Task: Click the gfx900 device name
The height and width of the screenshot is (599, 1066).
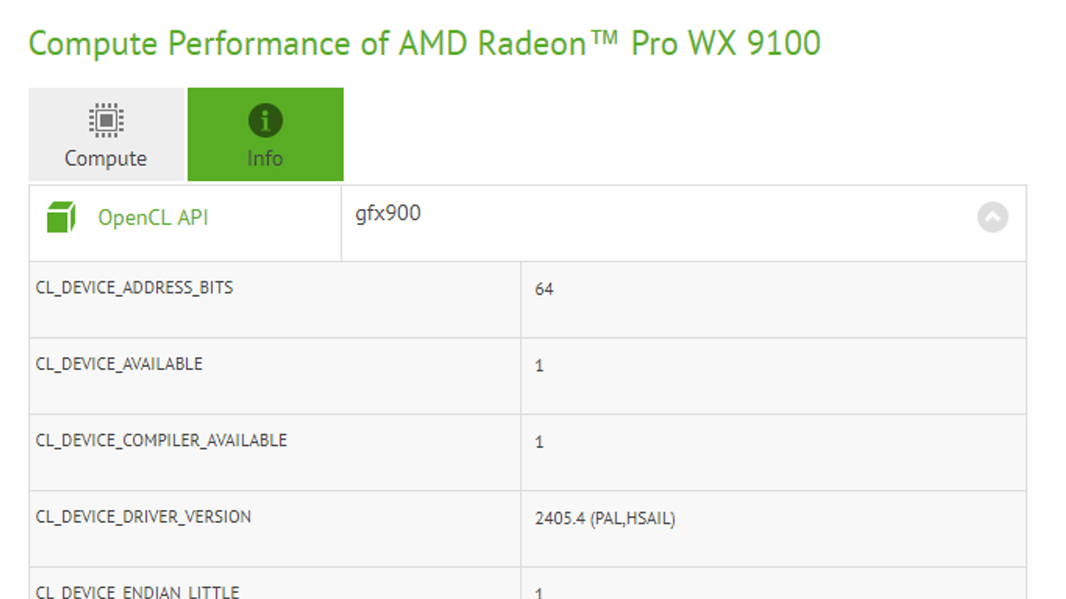Action: pyautogui.click(x=388, y=213)
